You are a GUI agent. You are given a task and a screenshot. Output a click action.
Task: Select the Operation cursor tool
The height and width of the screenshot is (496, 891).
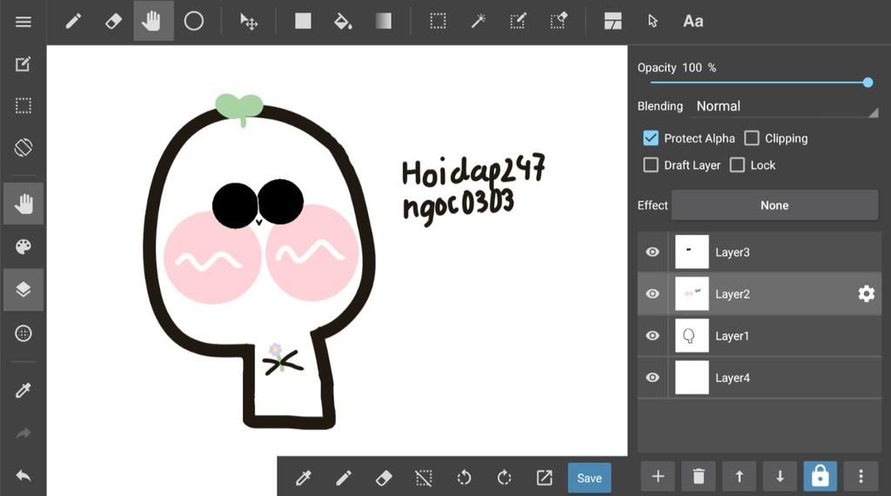(x=653, y=22)
